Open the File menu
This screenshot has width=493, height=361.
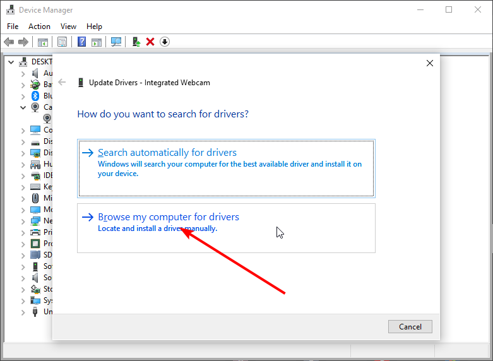[x=13, y=27]
